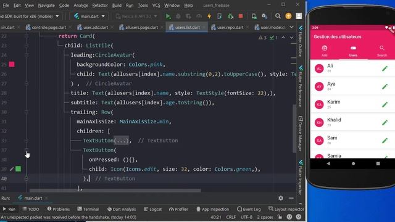Open Flutter Inspector side panel
Screen dimensions: 395x222
301,177
